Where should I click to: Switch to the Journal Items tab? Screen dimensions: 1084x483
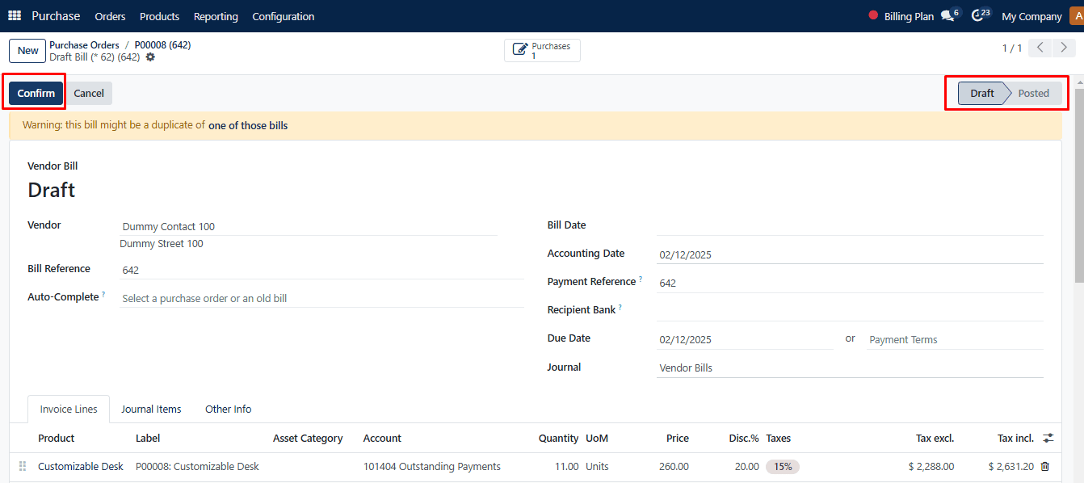151,409
